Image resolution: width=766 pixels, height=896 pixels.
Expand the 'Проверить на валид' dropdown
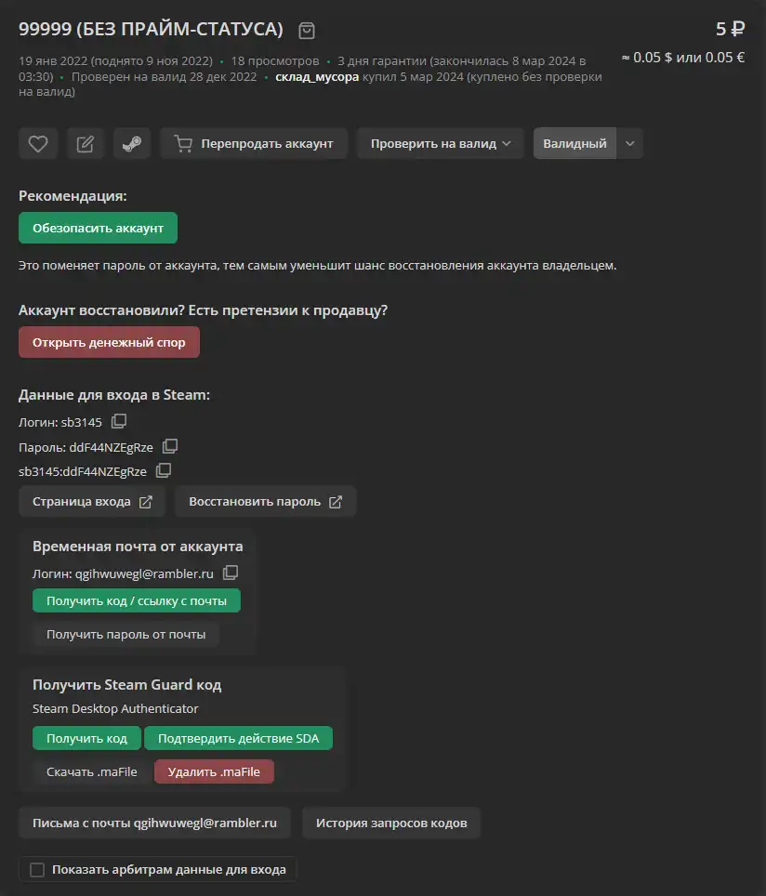point(441,144)
